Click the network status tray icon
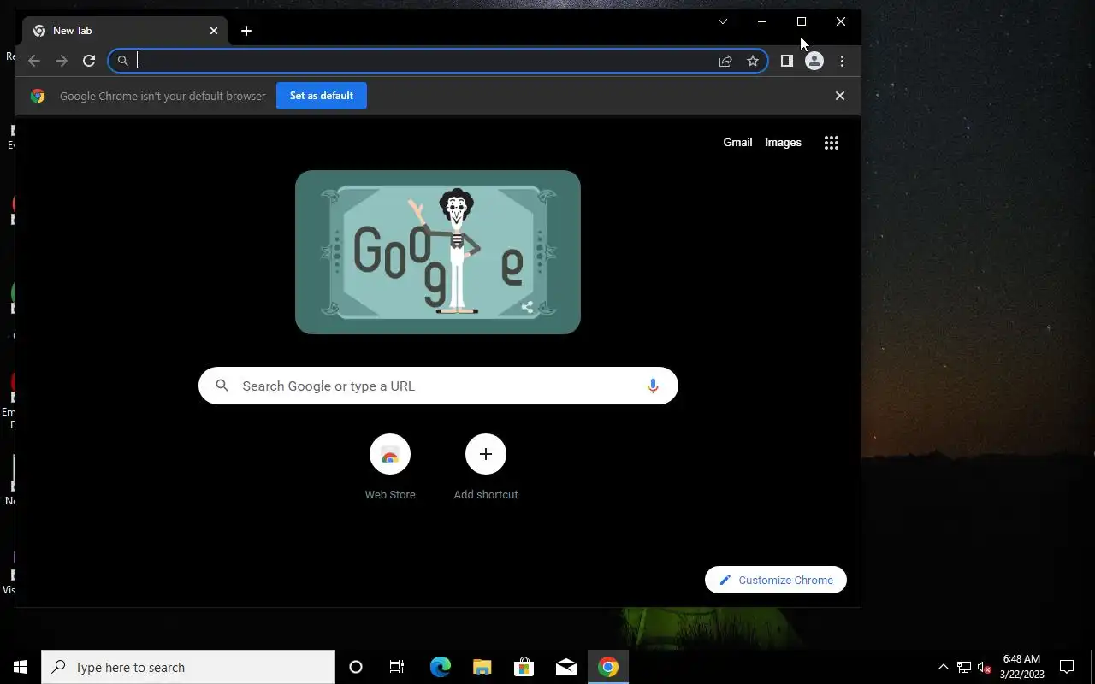Image resolution: width=1095 pixels, height=684 pixels. click(963, 667)
